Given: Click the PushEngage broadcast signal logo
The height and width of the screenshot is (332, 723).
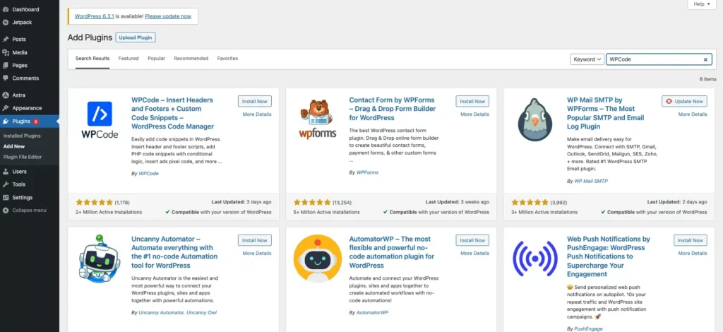Looking at the screenshot, I should pos(535,259).
